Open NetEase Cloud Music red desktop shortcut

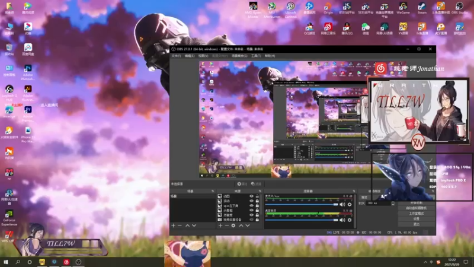pos(328,28)
